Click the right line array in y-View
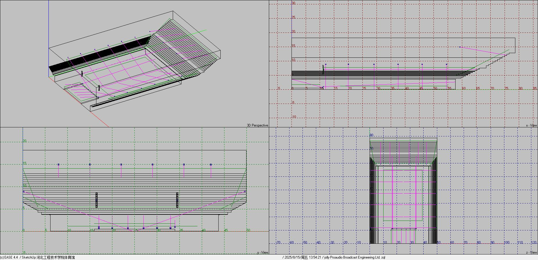The height and width of the screenshot is (260, 538). (x=177, y=200)
